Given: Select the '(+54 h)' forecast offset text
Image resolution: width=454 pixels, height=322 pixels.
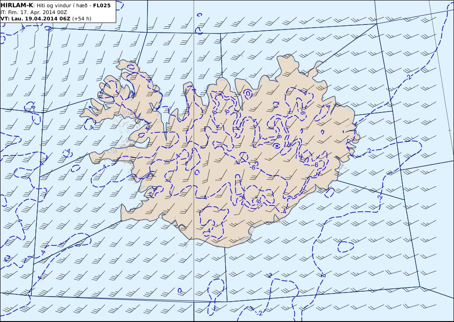Looking at the screenshot, I should coord(81,19).
